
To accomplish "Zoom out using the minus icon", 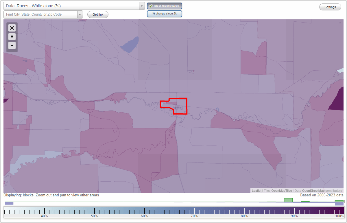I will (x=12, y=45).
